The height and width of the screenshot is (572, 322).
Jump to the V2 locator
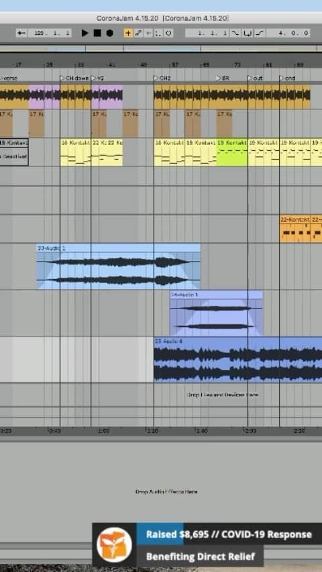point(97,78)
